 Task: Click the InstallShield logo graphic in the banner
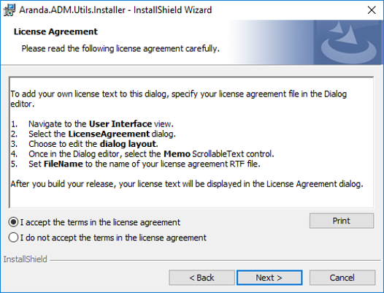coord(348,42)
